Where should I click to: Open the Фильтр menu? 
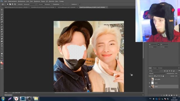click(43, 1)
